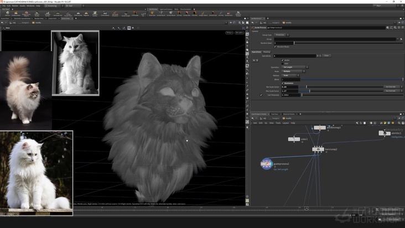Open the Layout menu in network editor
This screenshot has width=405, height=228.
pyautogui.click(x=285, y=123)
